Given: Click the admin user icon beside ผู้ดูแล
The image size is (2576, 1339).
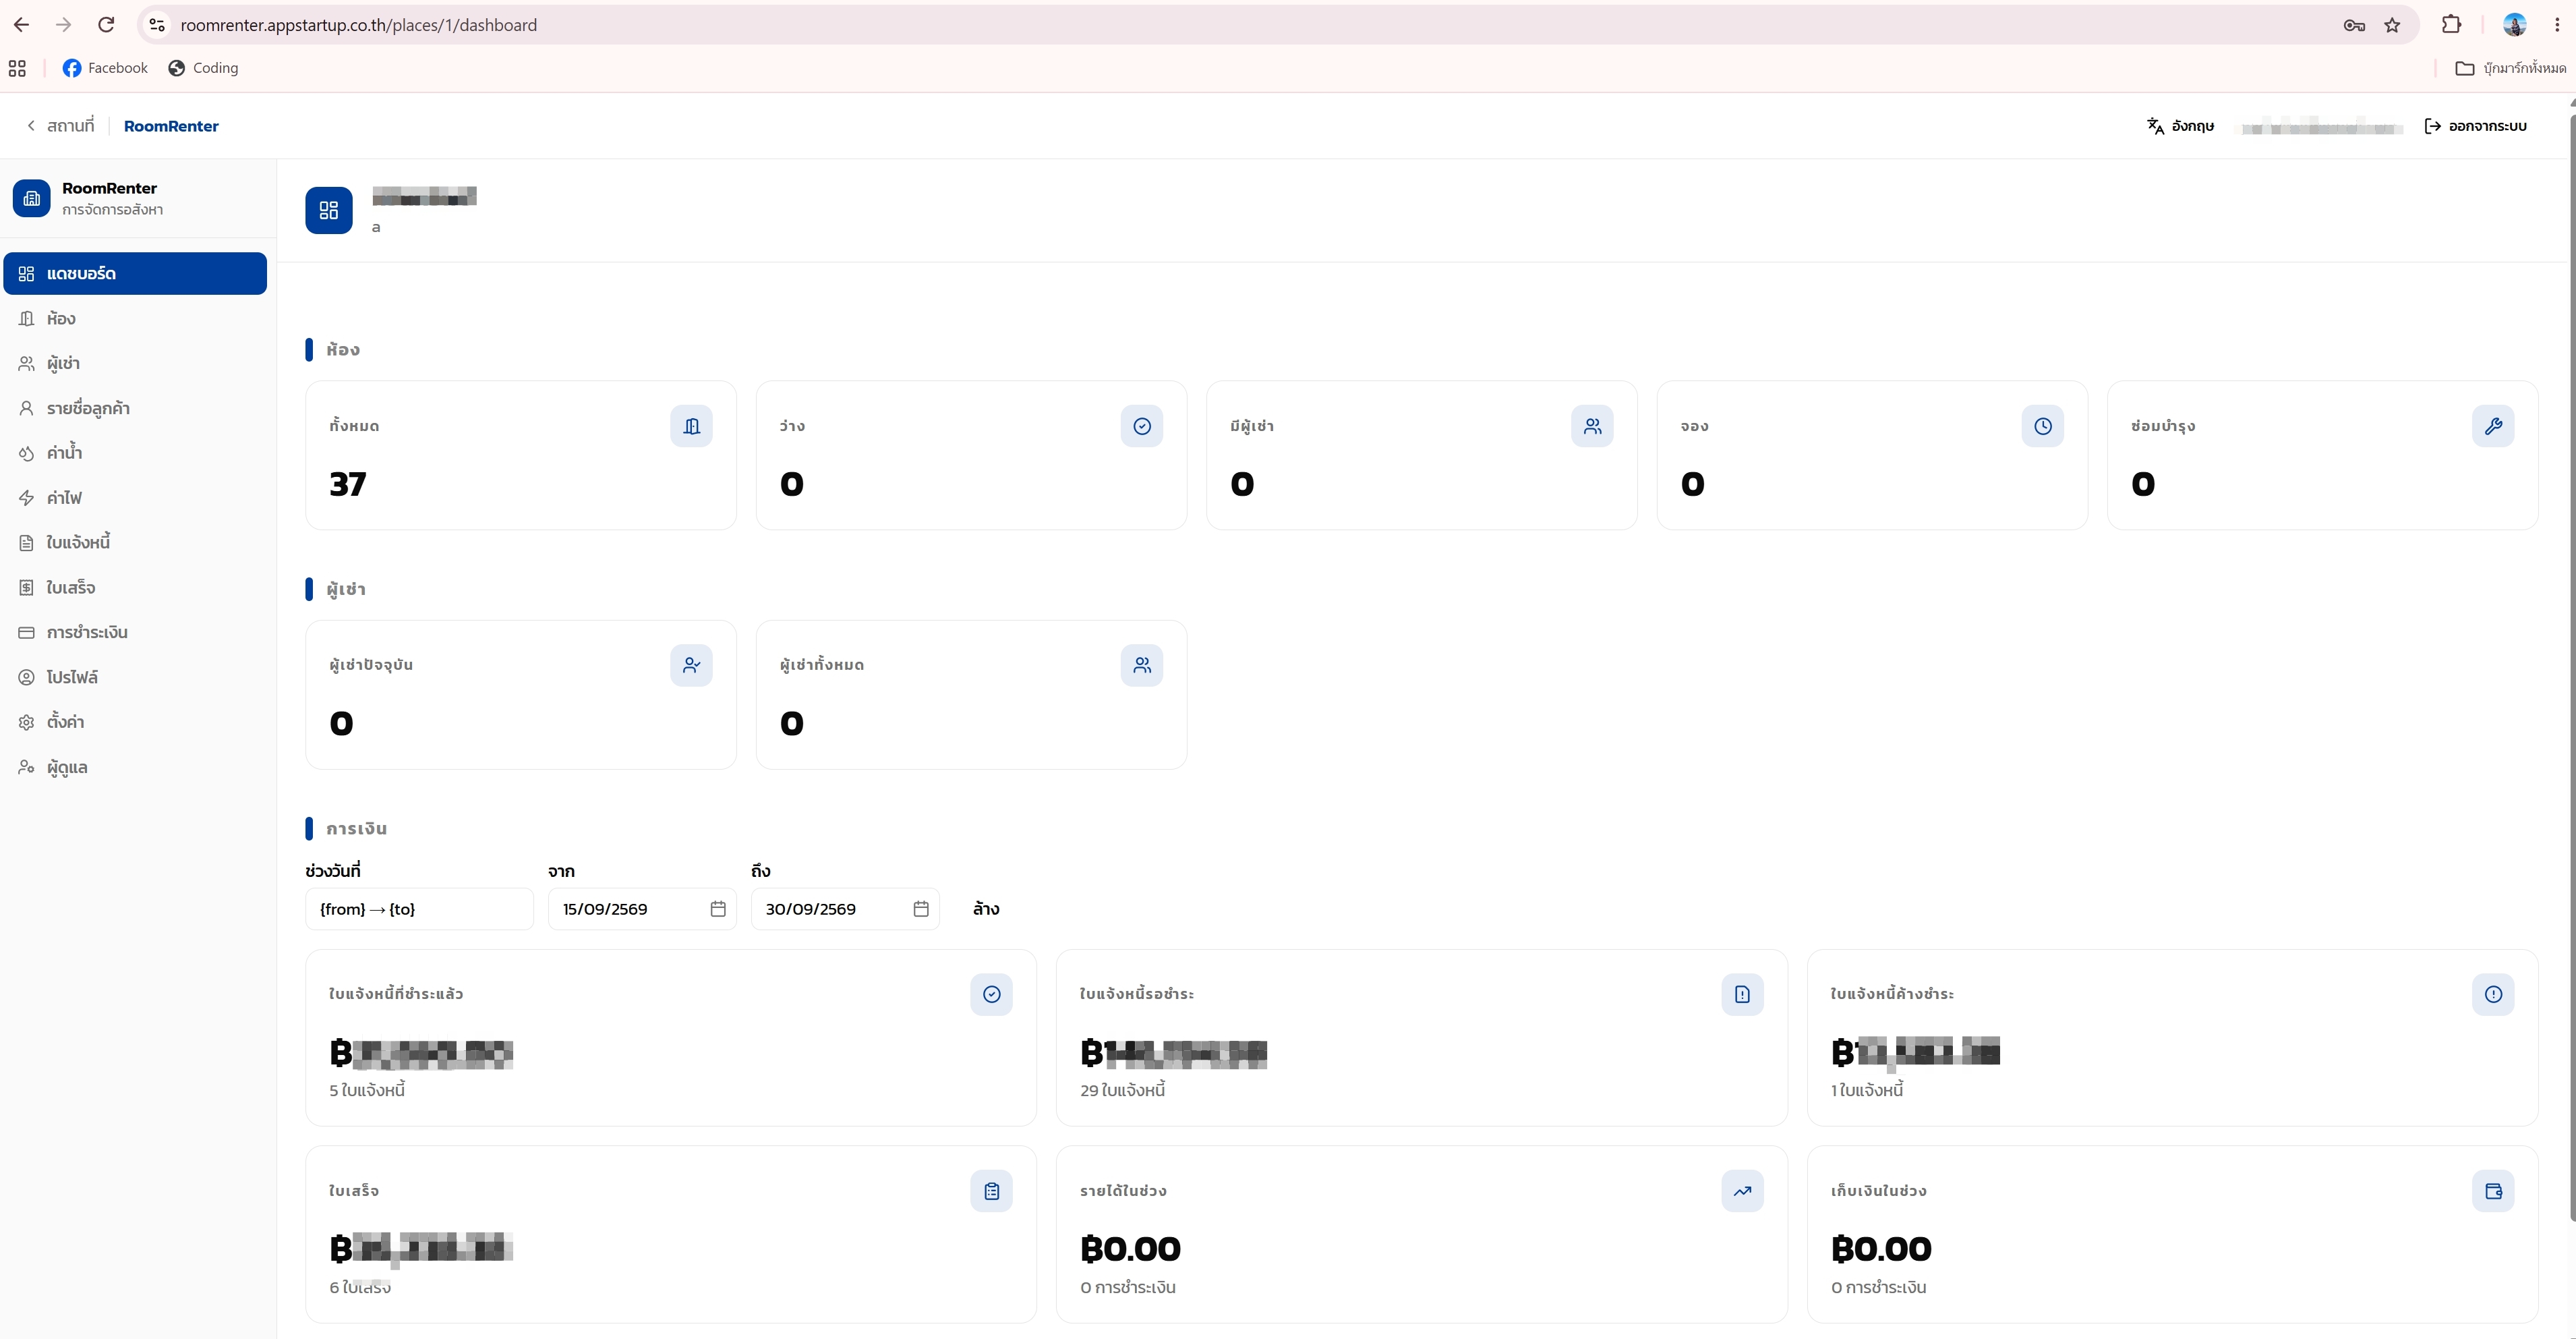Looking at the screenshot, I should point(27,767).
